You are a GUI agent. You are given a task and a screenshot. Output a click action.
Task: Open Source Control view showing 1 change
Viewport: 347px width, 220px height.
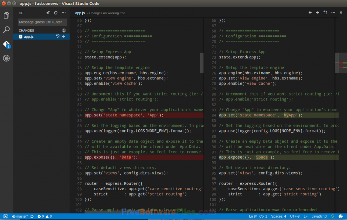tap(6, 43)
